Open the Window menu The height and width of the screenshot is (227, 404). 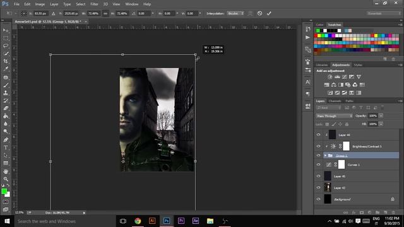[x=132, y=4]
